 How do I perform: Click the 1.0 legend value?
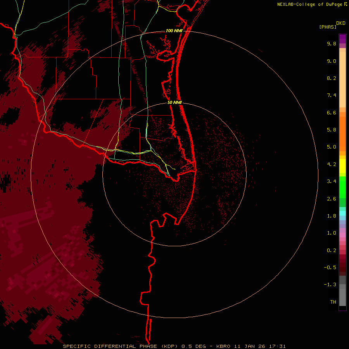pyautogui.click(x=332, y=233)
